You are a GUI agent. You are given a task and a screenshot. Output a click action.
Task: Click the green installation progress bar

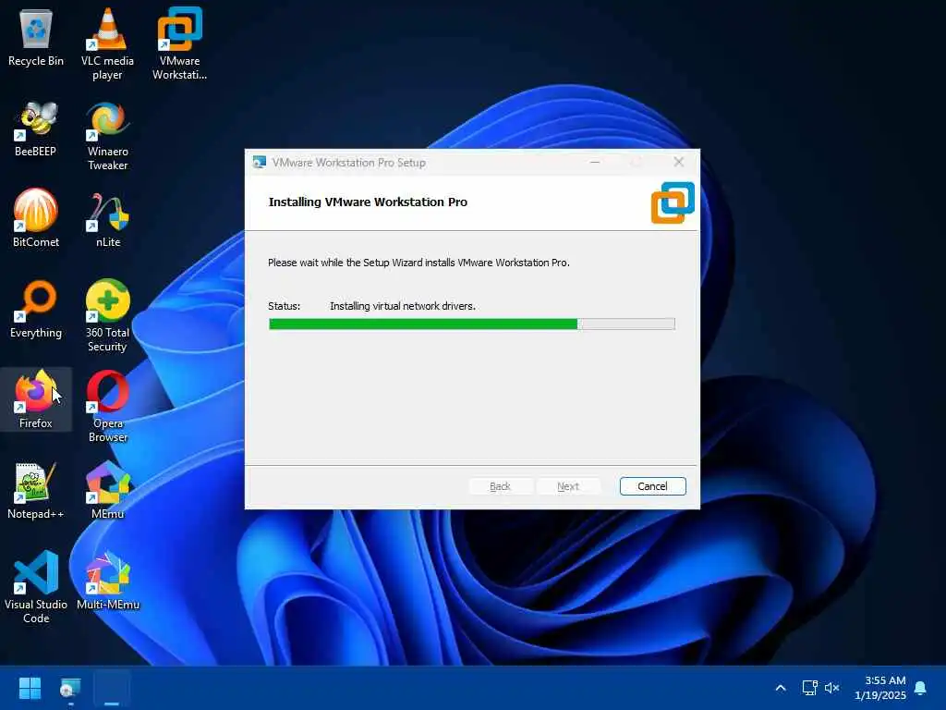472,324
